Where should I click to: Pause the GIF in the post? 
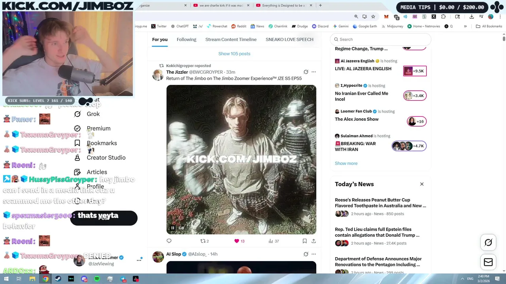coord(172,228)
